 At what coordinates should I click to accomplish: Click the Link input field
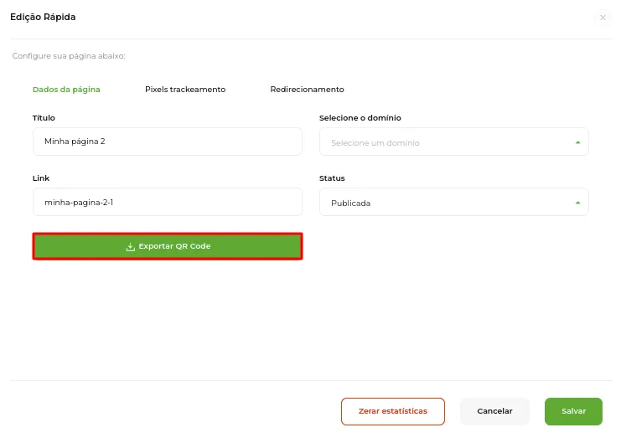coord(168,202)
